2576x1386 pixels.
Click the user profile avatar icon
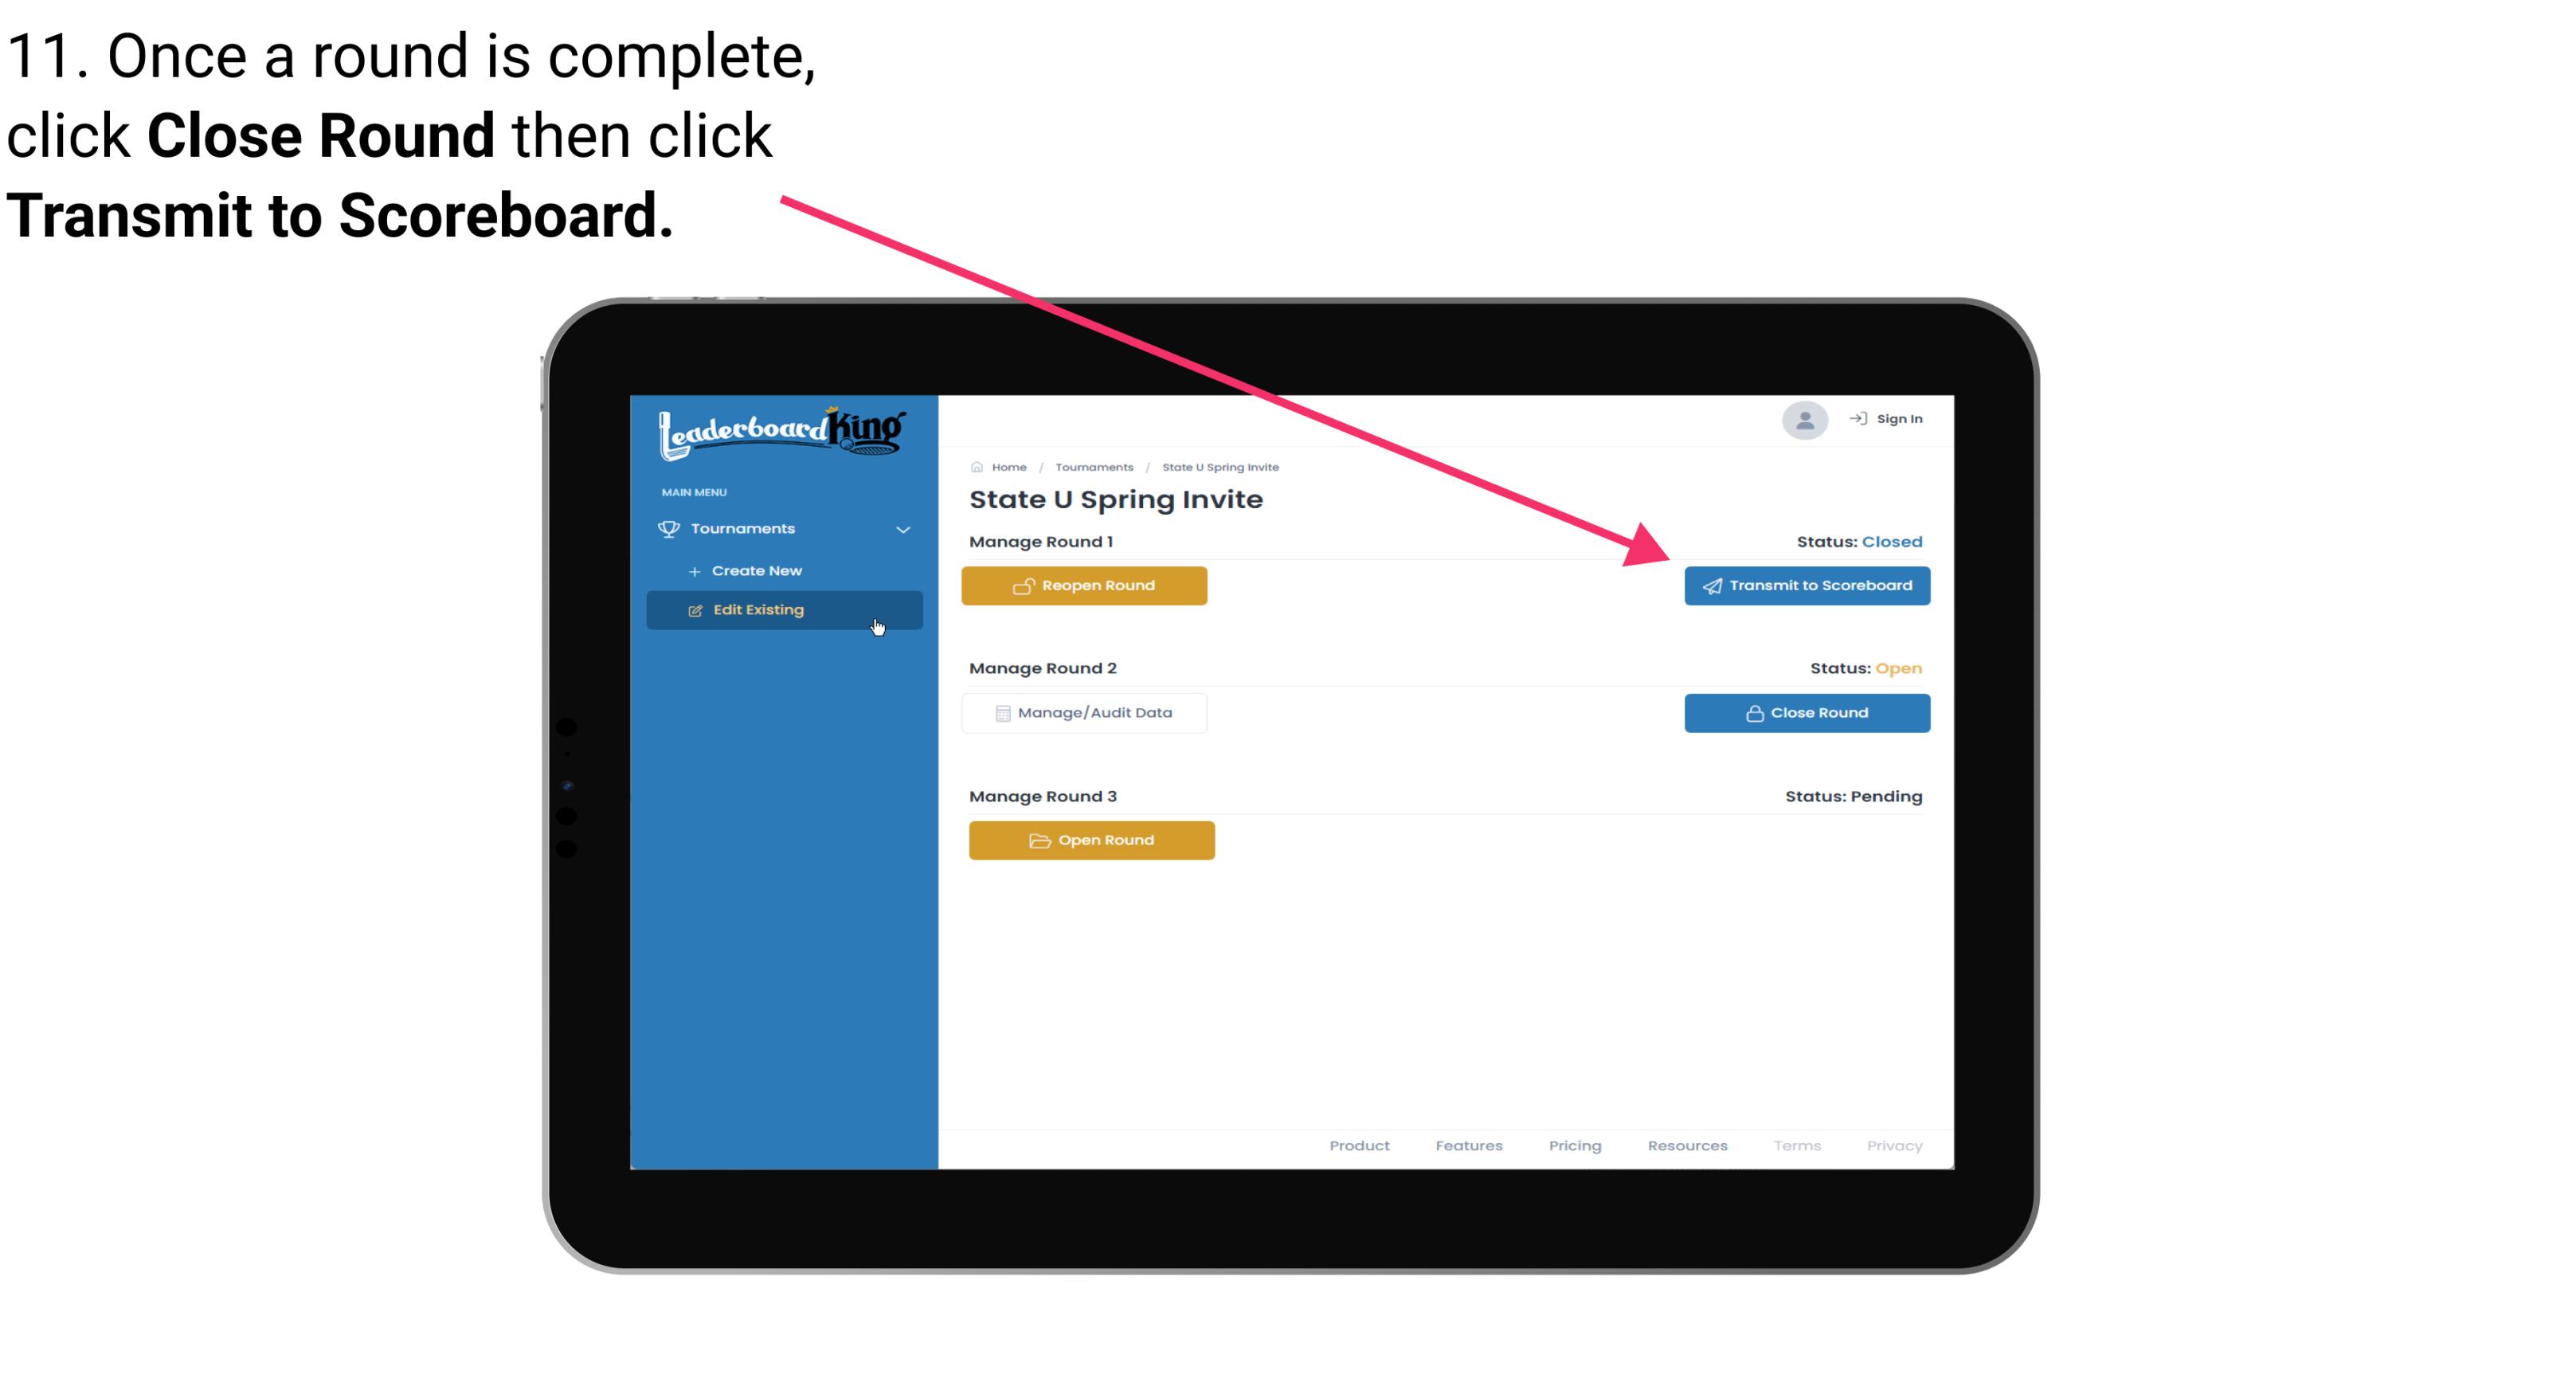[1803, 420]
